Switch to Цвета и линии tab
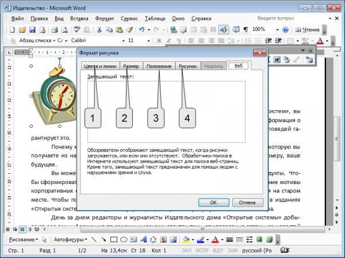Screen dimensions: 345x258 coord(100,66)
